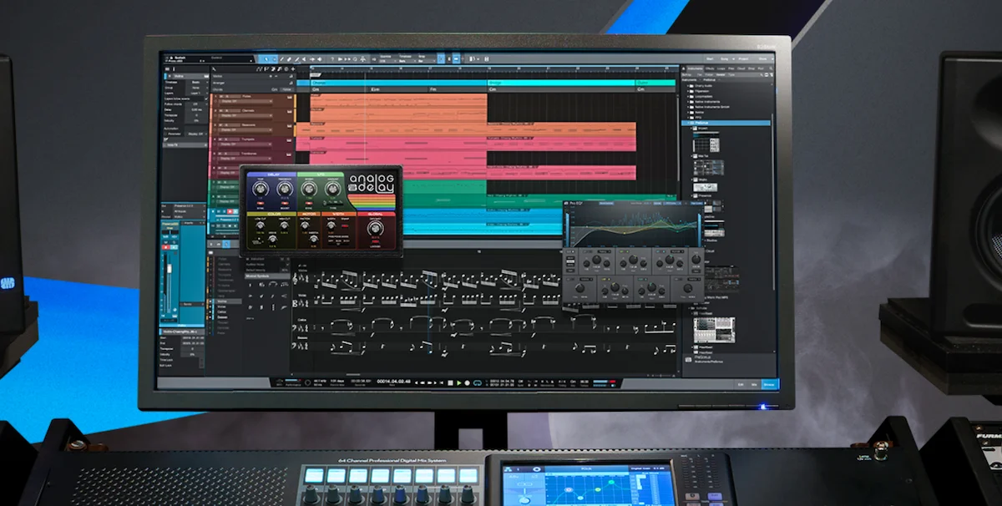Mute the Trombones track
The image size is (1002, 506).
pos(220,154)
